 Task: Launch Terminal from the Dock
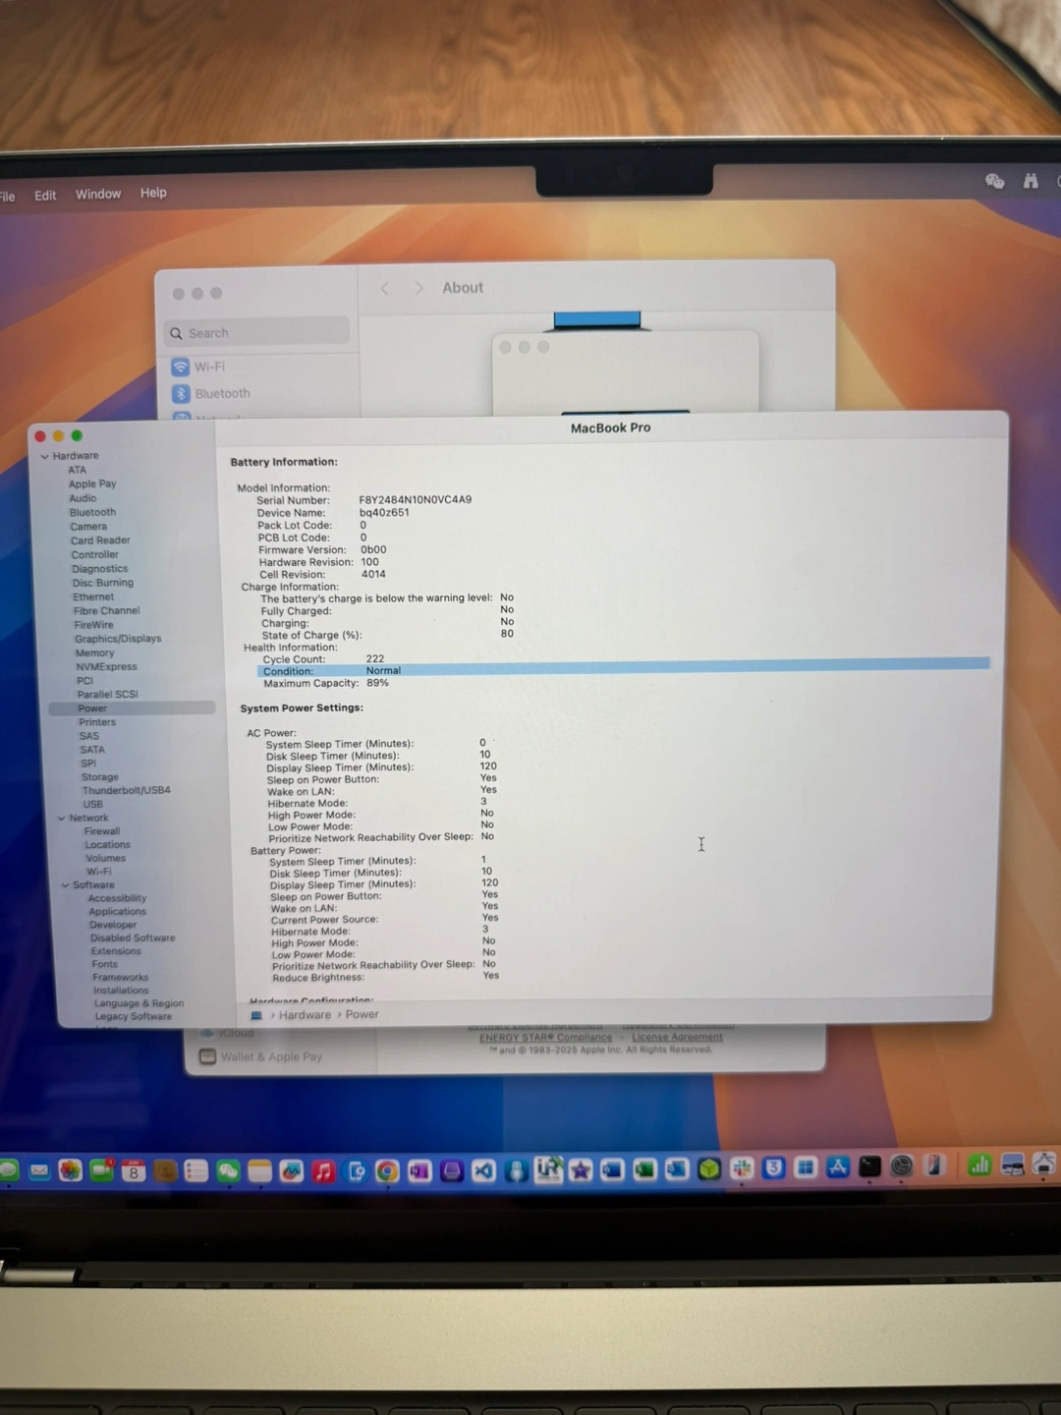[869, 1166]
